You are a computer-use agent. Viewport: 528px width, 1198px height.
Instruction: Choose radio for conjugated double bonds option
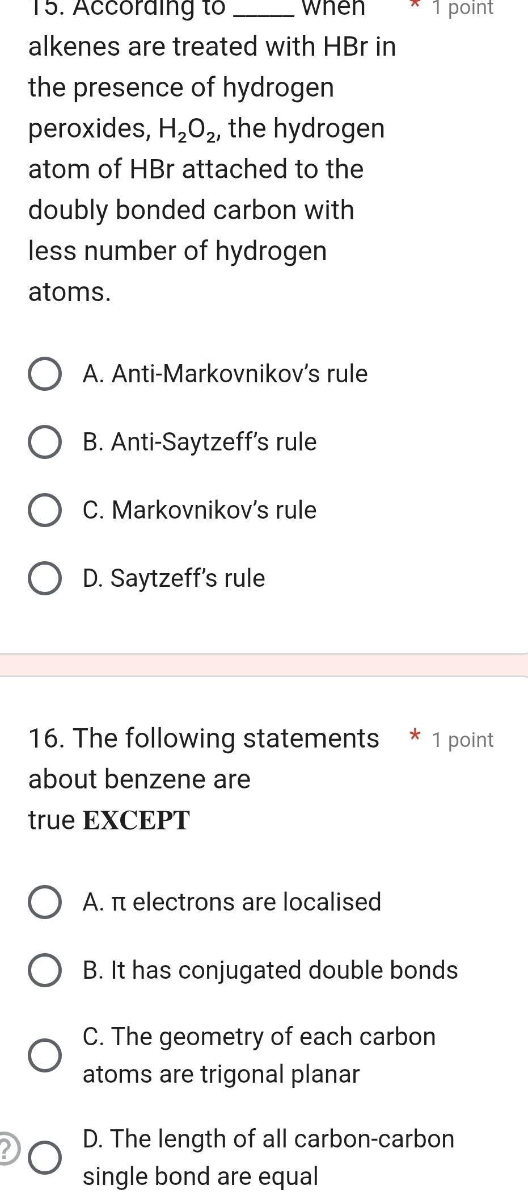point(45,970)
